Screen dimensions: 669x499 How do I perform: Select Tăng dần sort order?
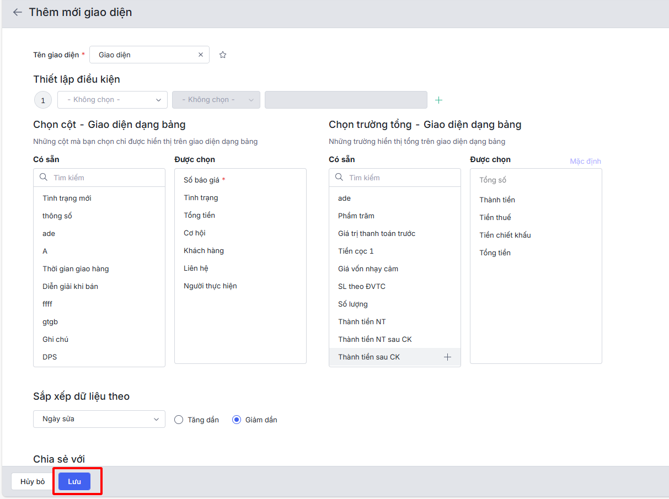point(179,420)
